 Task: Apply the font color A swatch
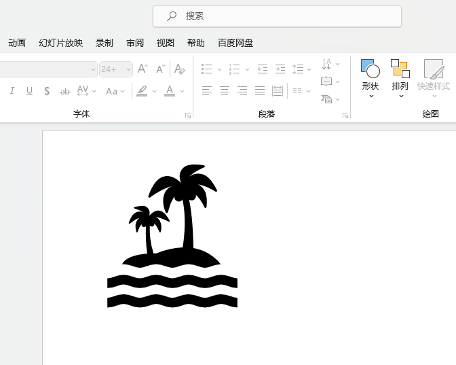(170, 91)
